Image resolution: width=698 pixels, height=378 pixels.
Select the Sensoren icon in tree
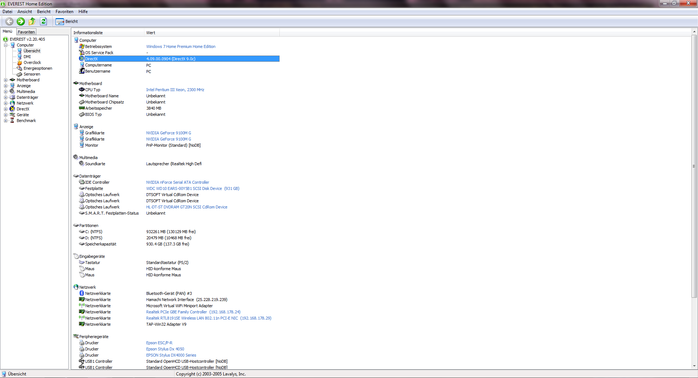[x=20, y=74]
